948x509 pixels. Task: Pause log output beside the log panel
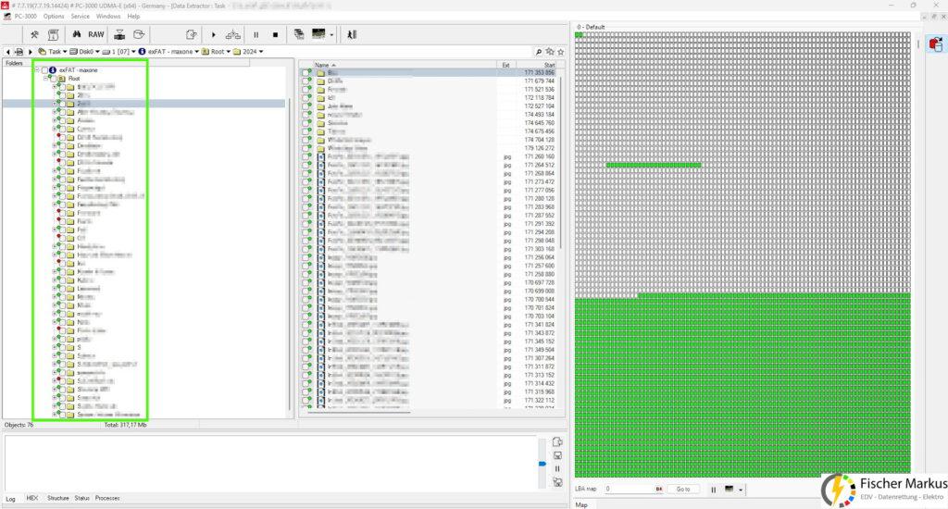click(x=557, y=468)
